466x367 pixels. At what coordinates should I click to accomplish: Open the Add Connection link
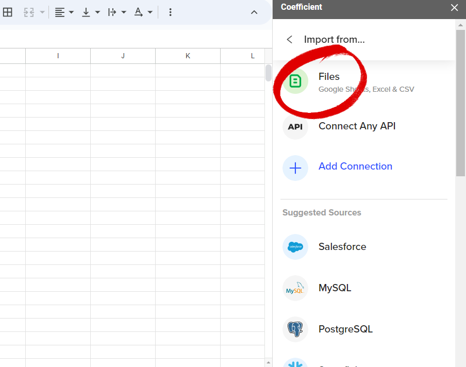tap(356, 166)
